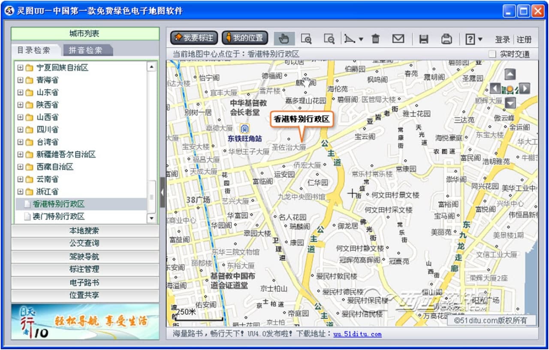The width and height of the screenshot is (549, 350).
Task: Enable the 实时交通 checkbox
Action: pos(492,54)
